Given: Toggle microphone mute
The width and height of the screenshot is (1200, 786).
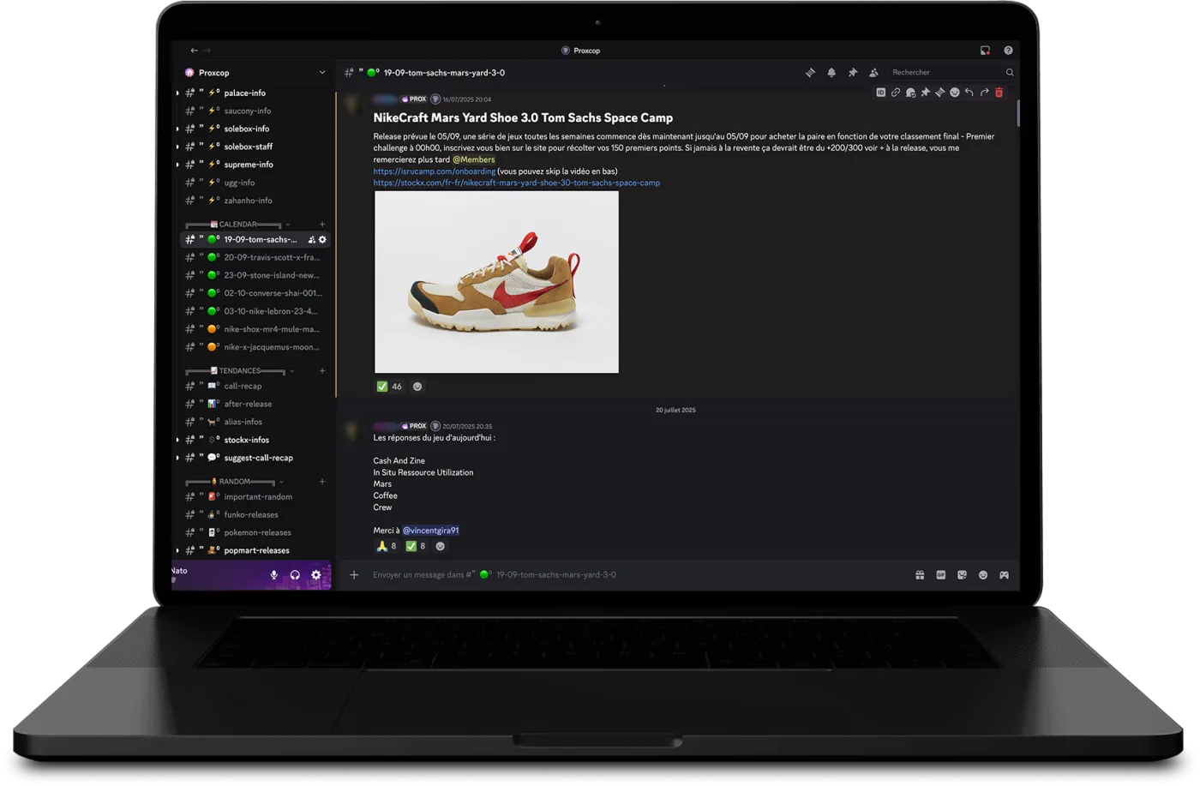Looking at the screenshot, I should (x=274, y=575).
